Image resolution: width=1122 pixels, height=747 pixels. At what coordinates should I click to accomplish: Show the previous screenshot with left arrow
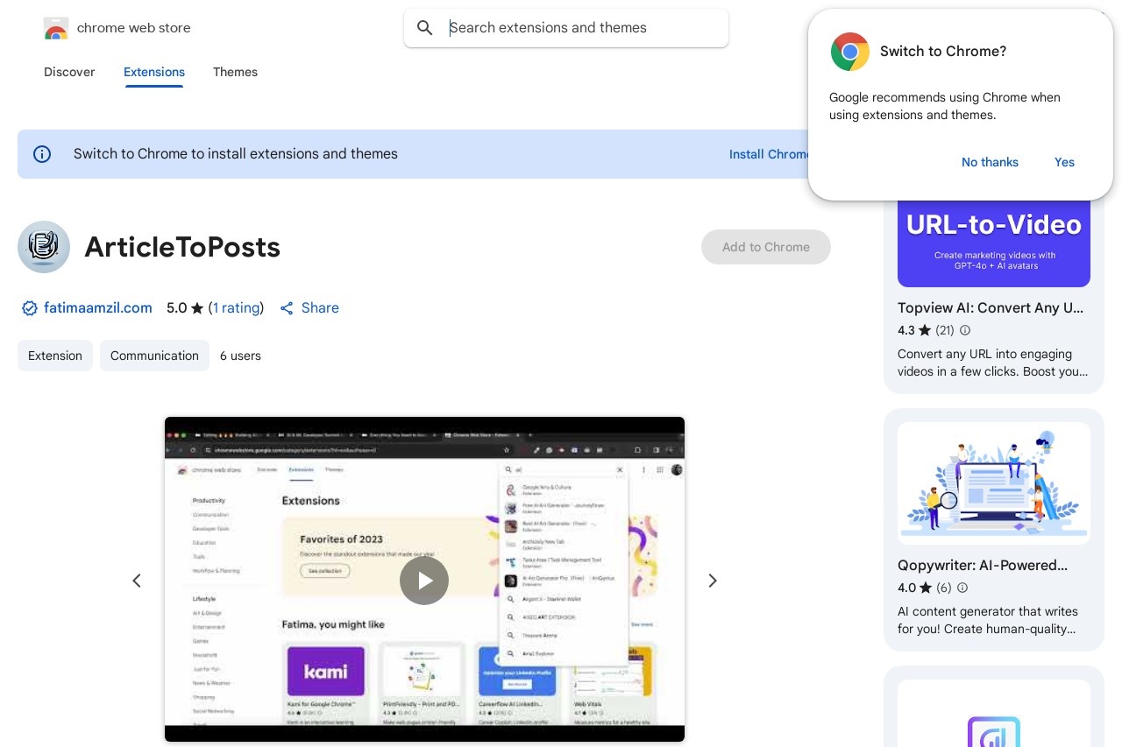click(137, 581)
